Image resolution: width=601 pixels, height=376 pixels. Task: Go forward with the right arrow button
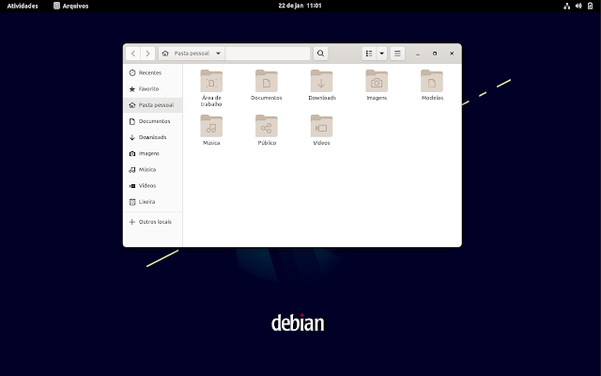[x=147, y=54]
